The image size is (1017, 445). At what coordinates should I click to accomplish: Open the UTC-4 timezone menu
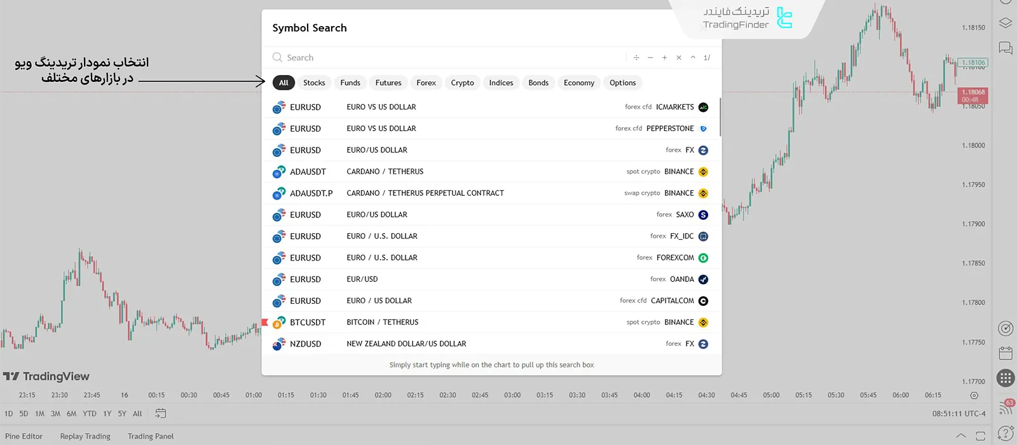[959, 414]
